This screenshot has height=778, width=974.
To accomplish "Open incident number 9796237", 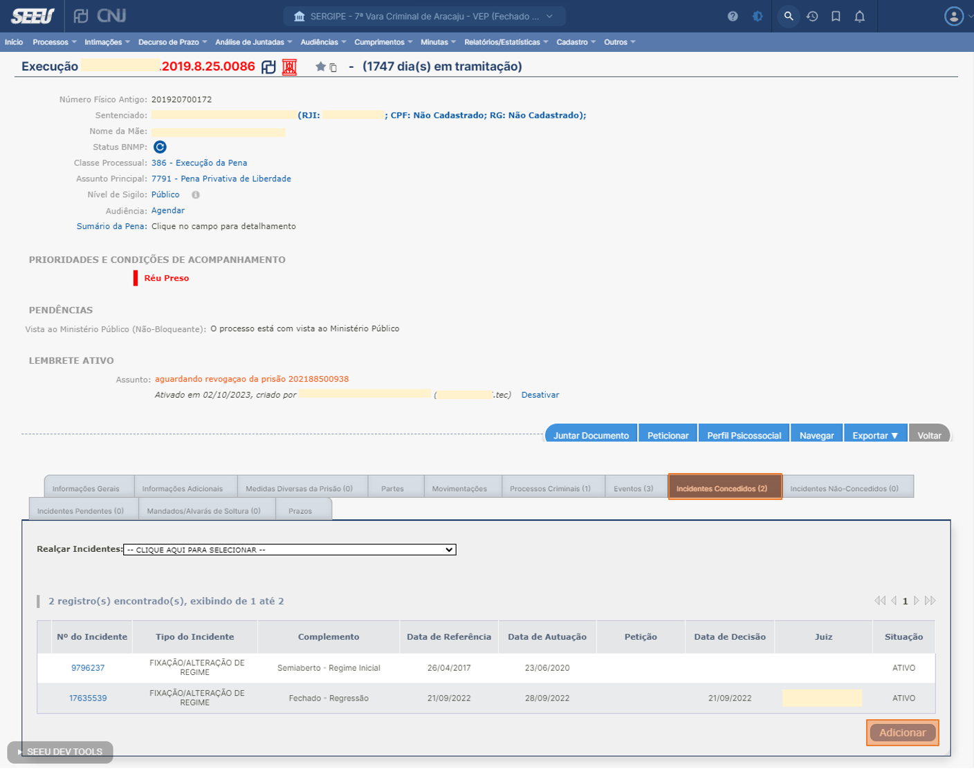I will 88,668.
